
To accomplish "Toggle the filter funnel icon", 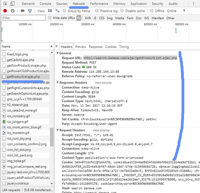I will click(x=30, y=11).
